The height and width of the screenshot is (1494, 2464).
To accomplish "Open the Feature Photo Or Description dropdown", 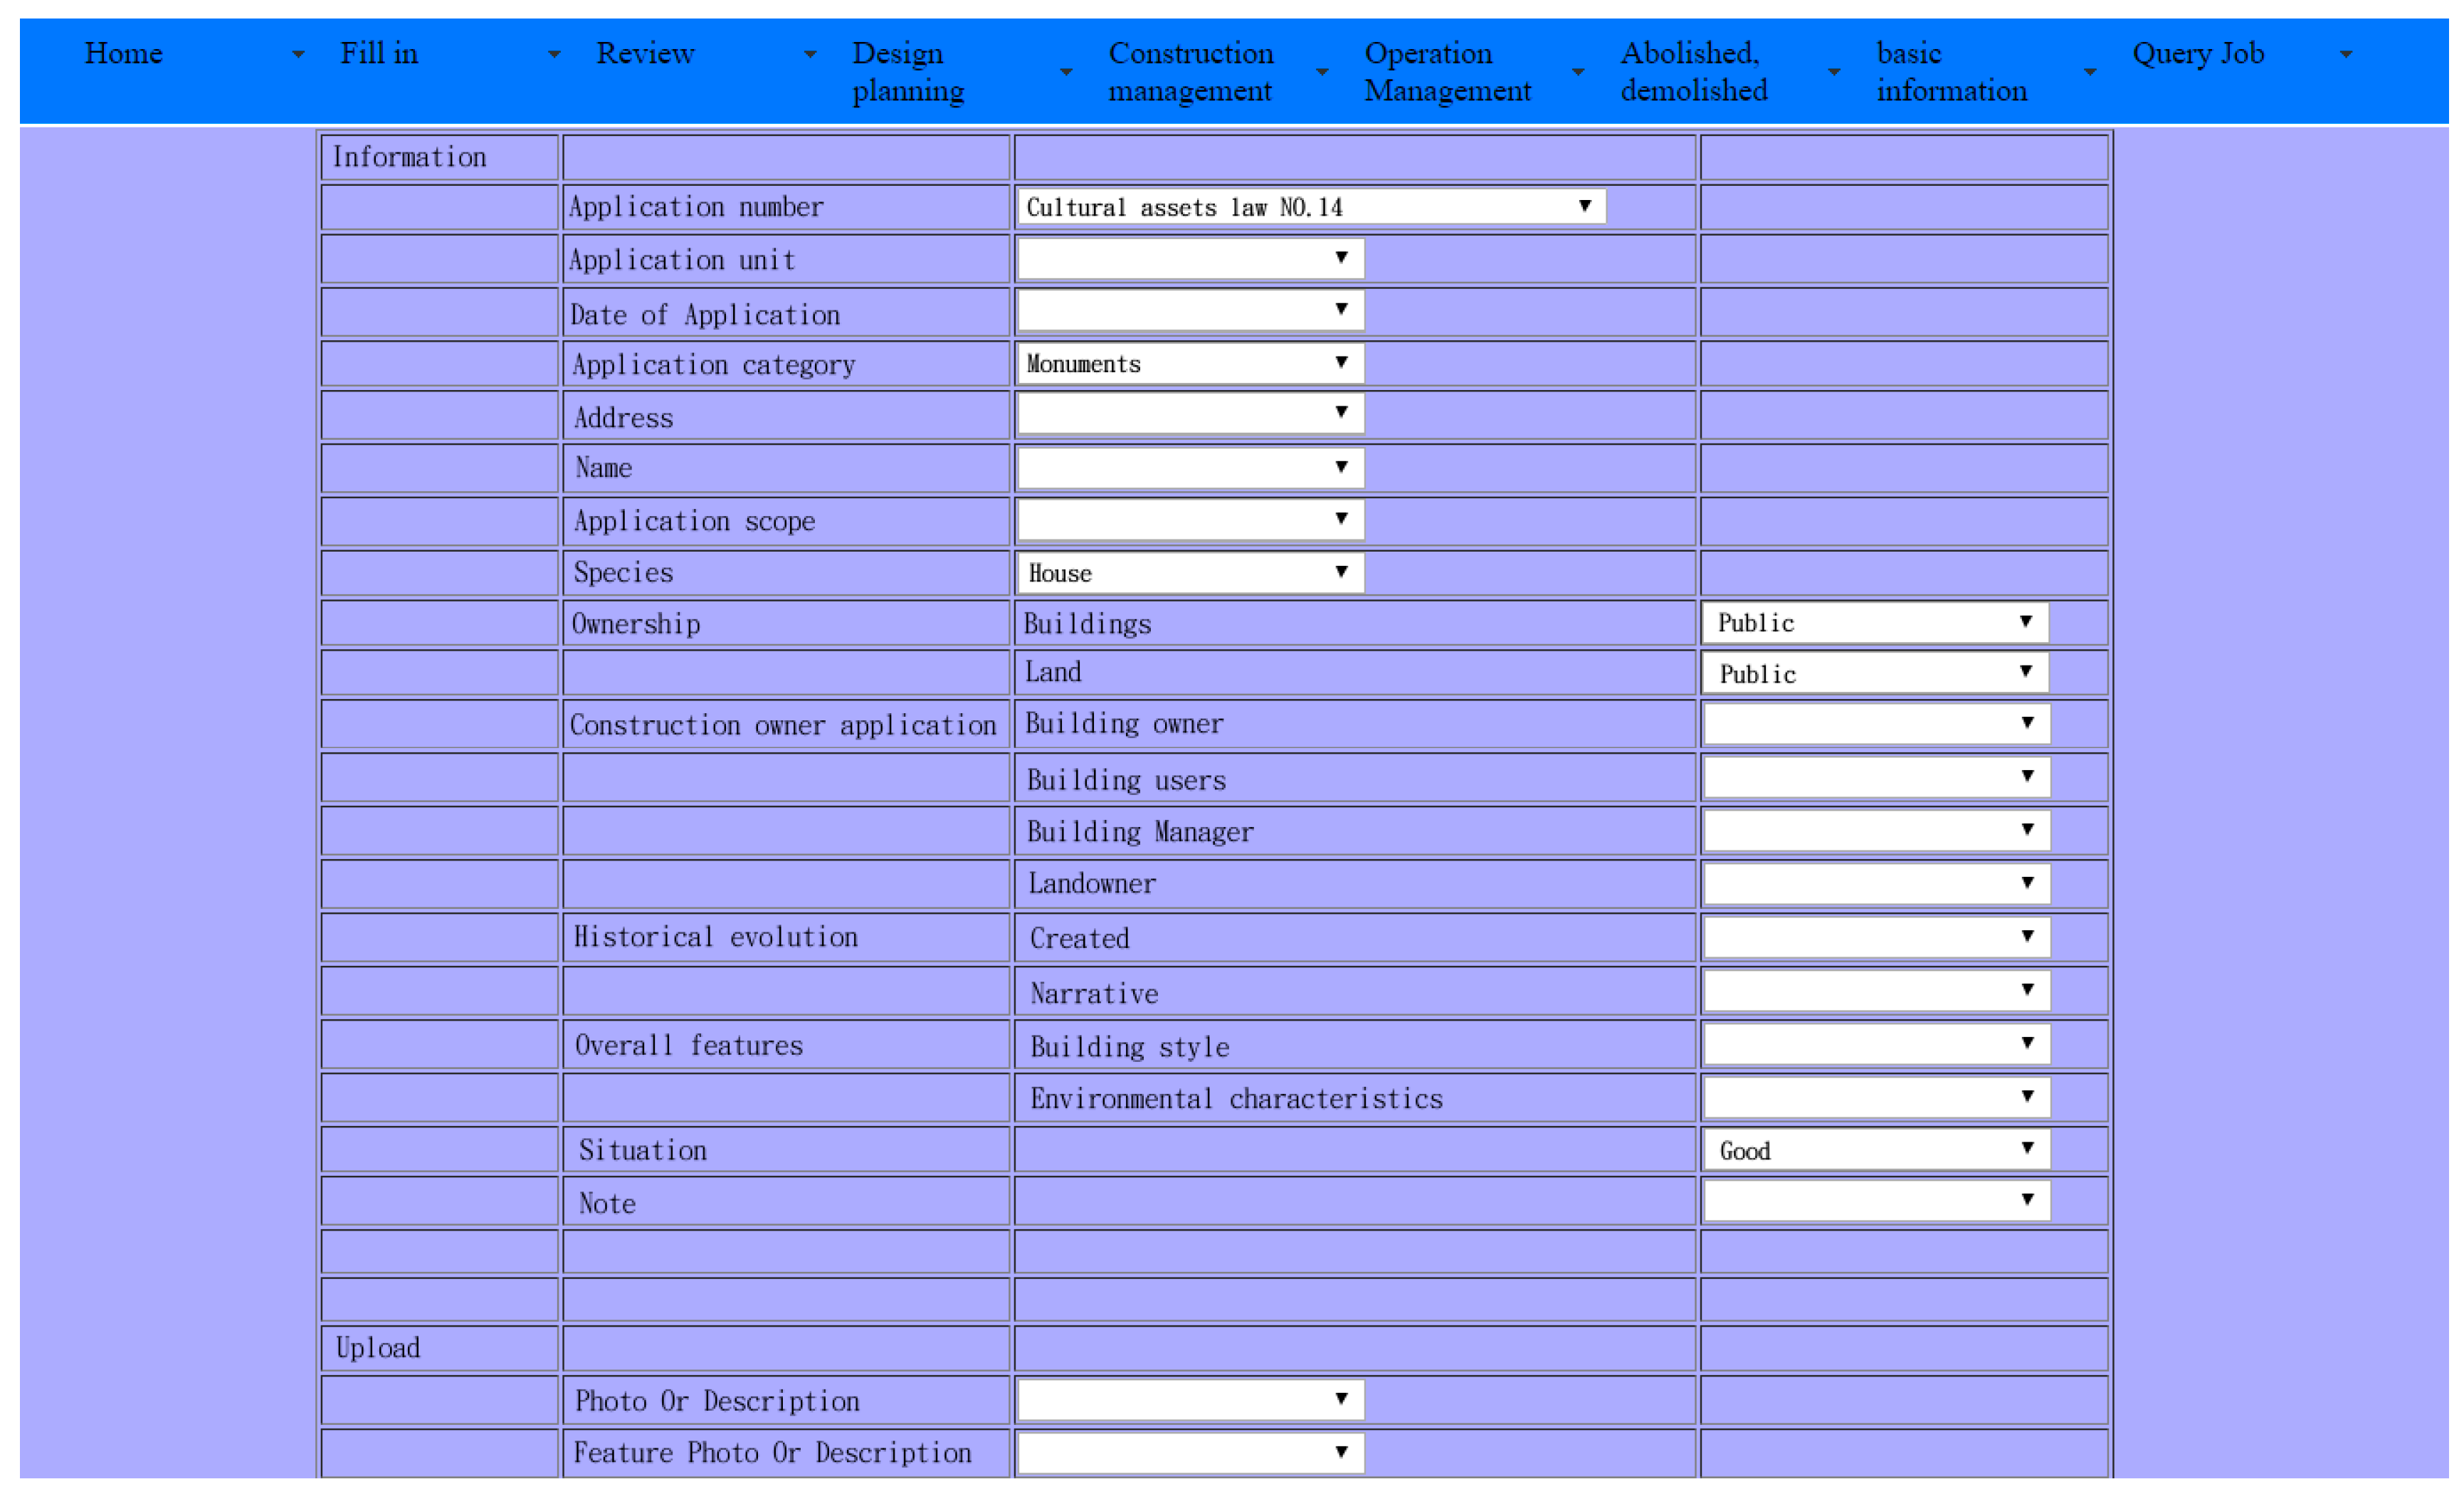I will tap(1190, 1452).
